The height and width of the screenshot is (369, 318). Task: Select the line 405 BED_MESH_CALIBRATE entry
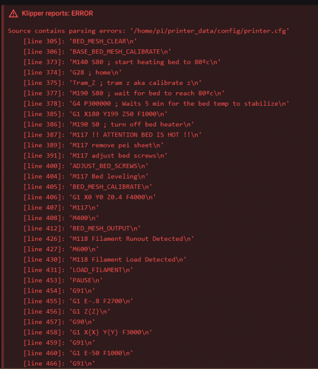point(88,187)
